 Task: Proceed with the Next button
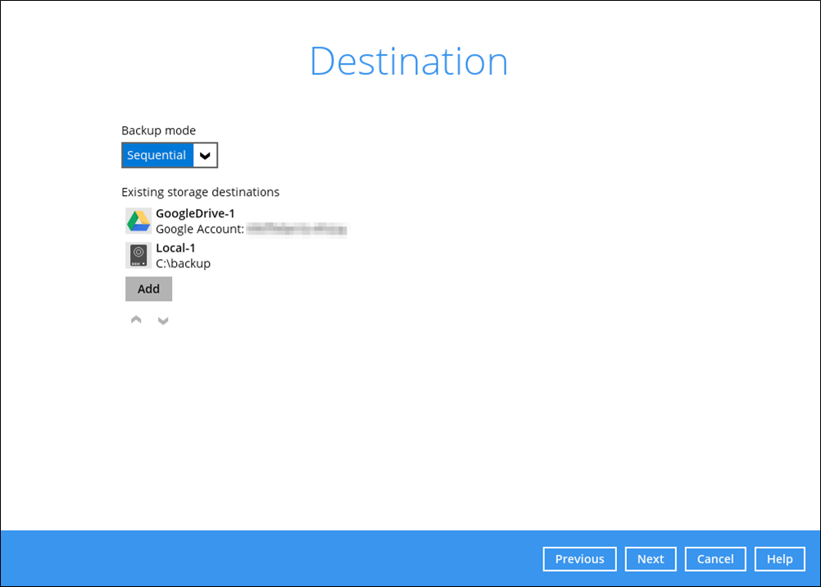pos(651,558)
